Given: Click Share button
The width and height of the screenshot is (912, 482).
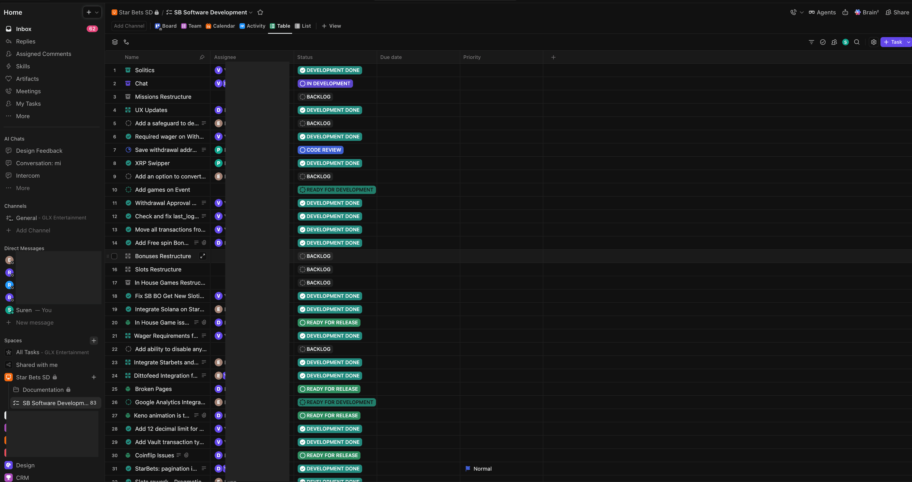Looking at the screenshot, I should tap(898, 12).
